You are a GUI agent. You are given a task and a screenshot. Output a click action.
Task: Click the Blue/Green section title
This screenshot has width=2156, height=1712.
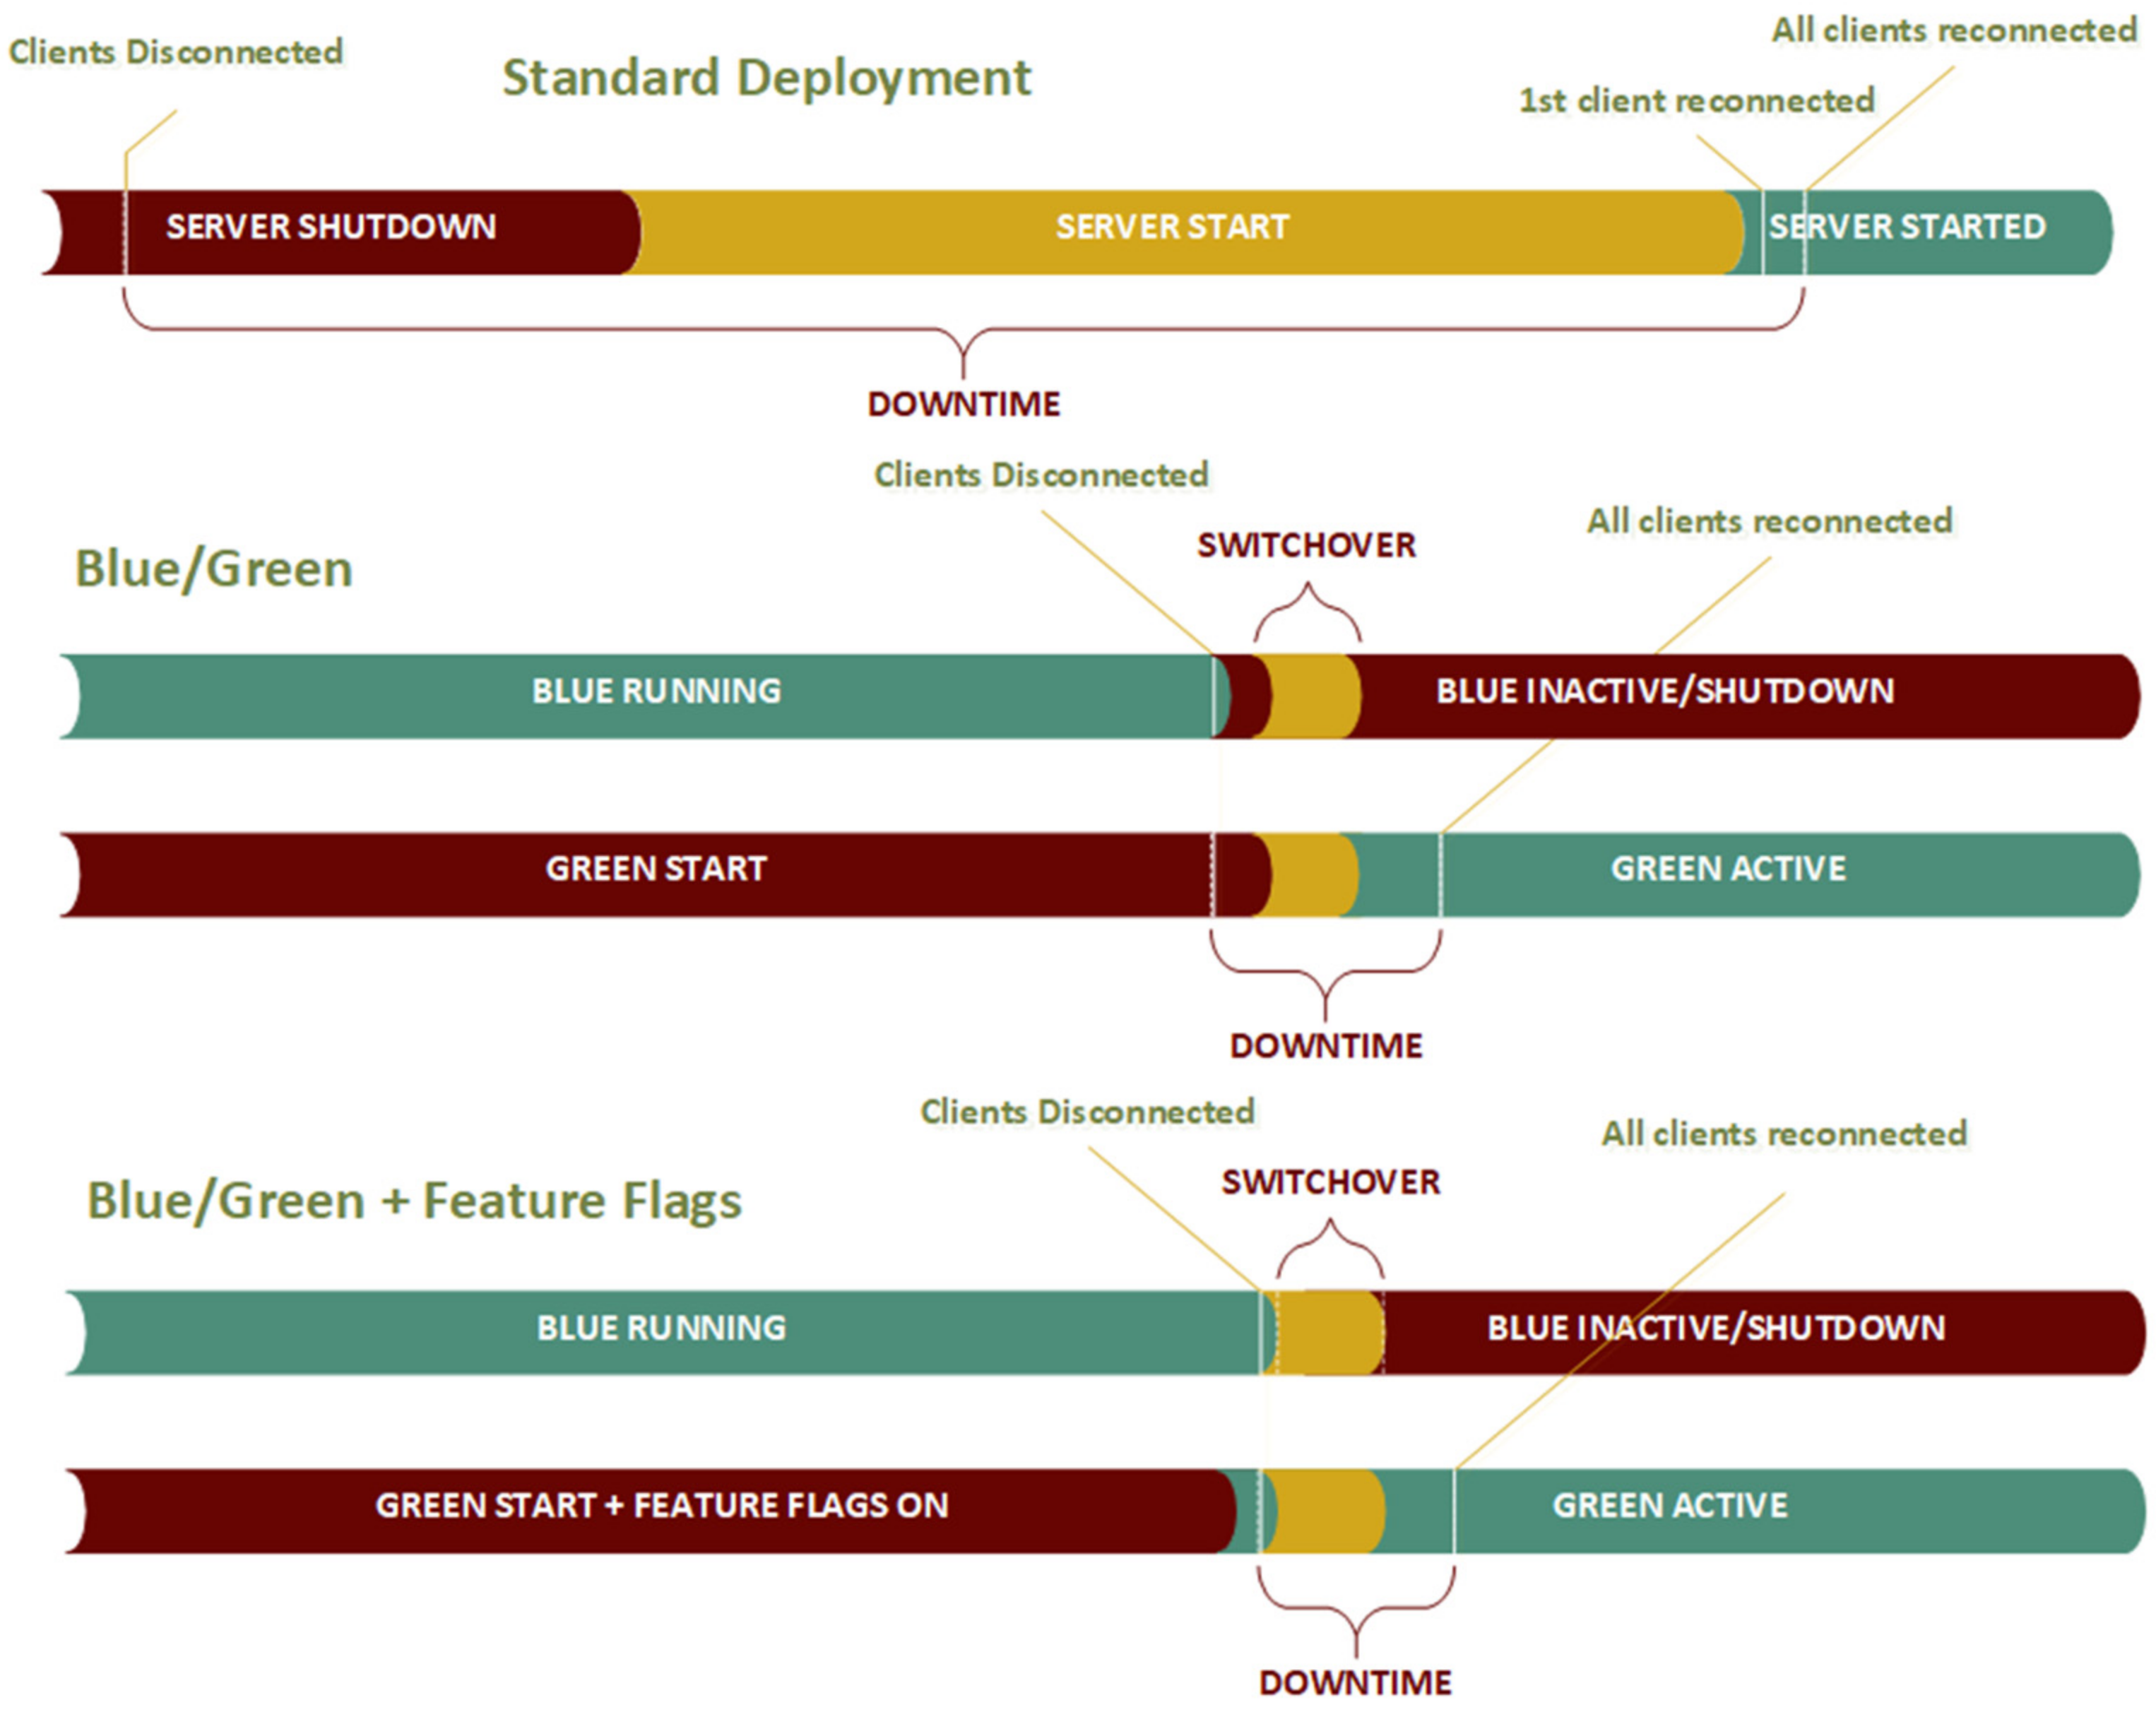tap(214, 569)
